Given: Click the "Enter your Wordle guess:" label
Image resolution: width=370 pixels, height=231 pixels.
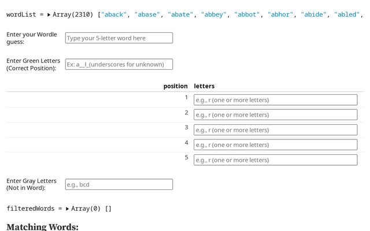Looking at the screenshot, I should coord(32,38).
